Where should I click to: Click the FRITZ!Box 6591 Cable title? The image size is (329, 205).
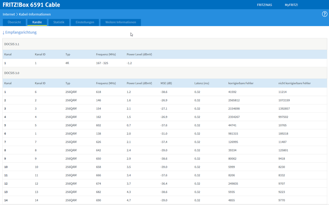(x=31, y=5)
